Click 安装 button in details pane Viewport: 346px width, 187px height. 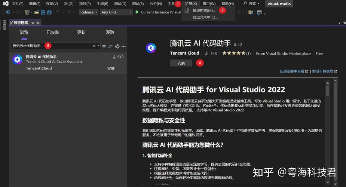(x=181, y=63)
